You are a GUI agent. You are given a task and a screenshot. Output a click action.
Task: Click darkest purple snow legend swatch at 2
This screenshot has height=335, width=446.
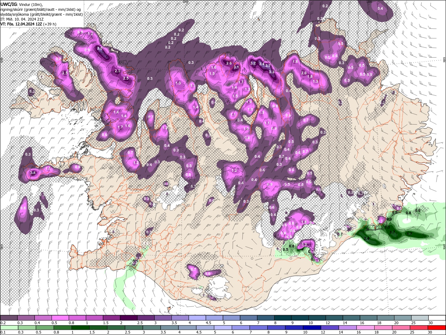click(129, 318)
